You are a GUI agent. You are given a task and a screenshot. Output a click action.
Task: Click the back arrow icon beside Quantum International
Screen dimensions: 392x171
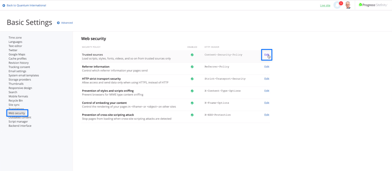[x=4, y=5]
